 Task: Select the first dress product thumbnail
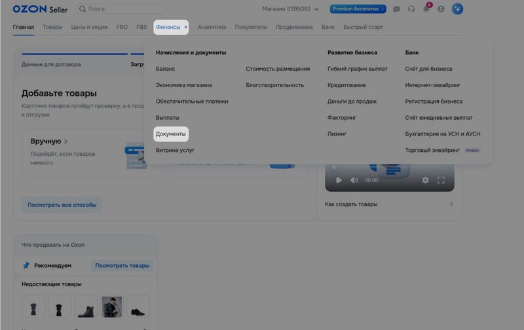tap(33, 306)
